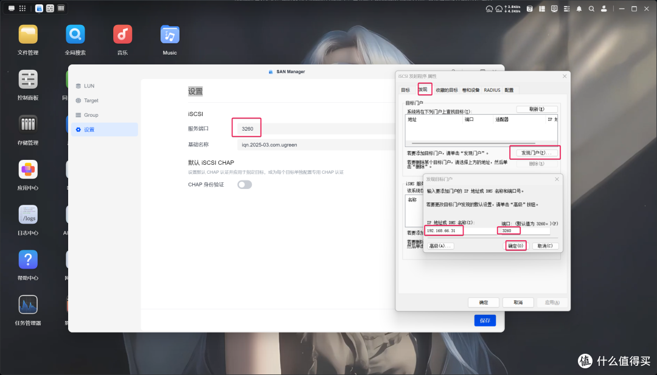The width and height of the screenshot is (657, 375).
Task: Open the sync task icon in the top bar
Action: tap(530, 9)
